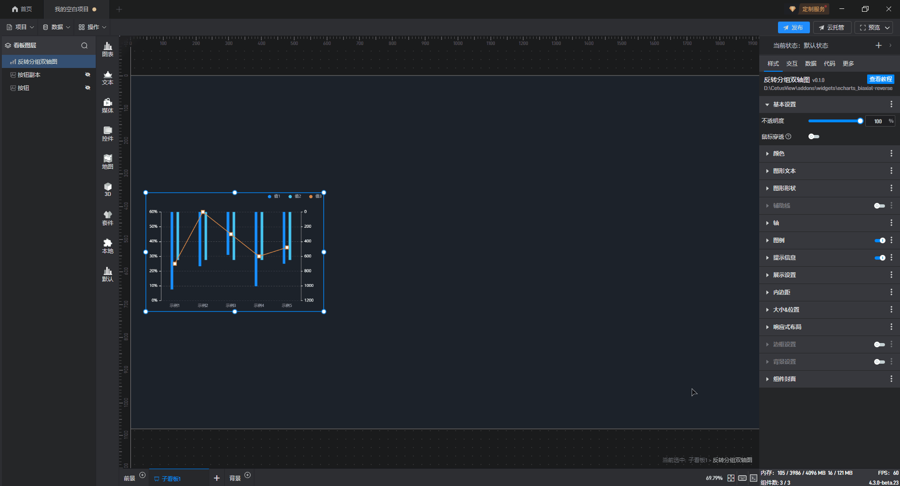Add a new state with the plus icon
This screenshot has height=486, width=900.
[878, 45]
